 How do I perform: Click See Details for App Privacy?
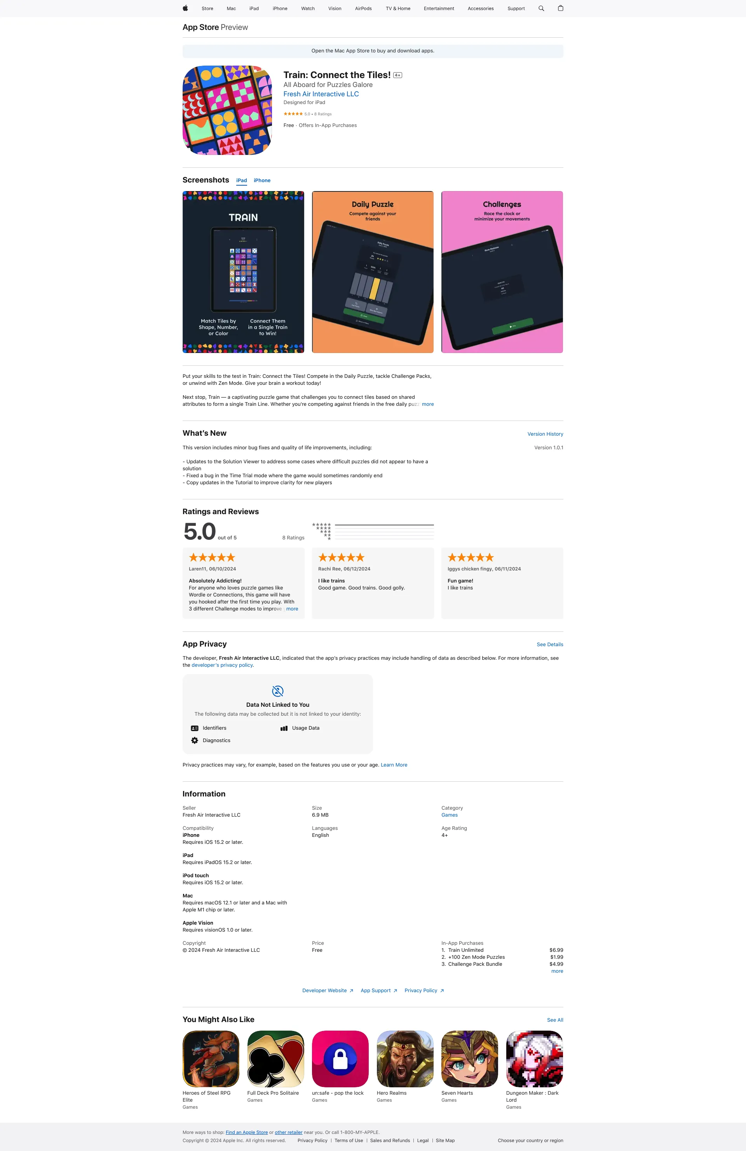coord(549,644)
